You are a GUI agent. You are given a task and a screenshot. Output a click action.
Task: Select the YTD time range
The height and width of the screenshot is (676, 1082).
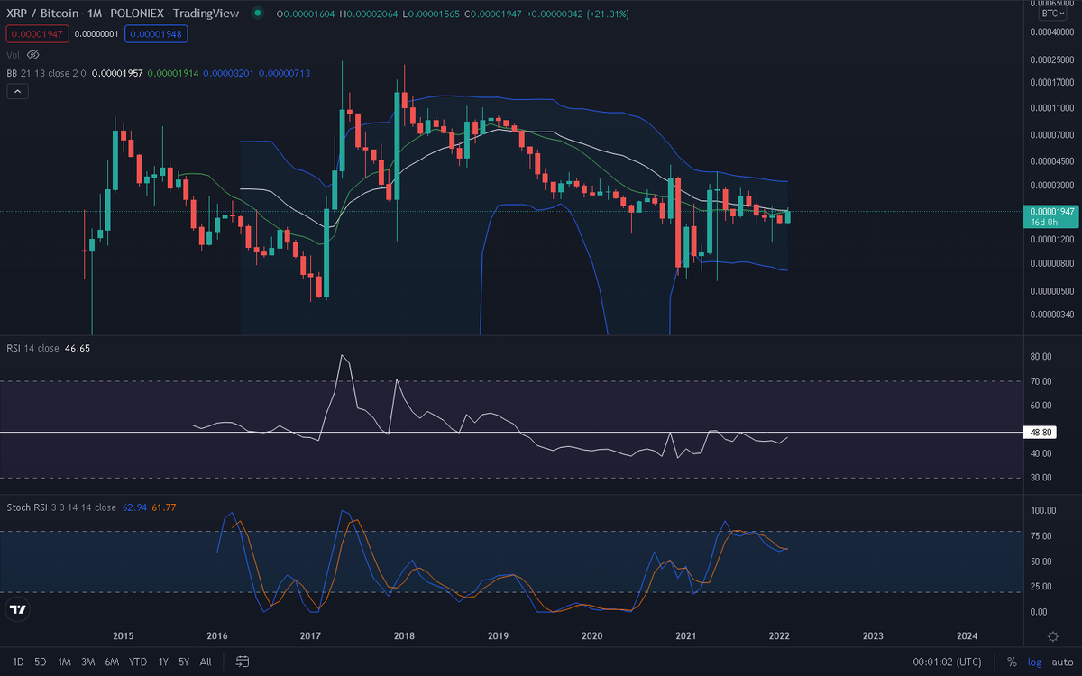(x=138, y=662)
